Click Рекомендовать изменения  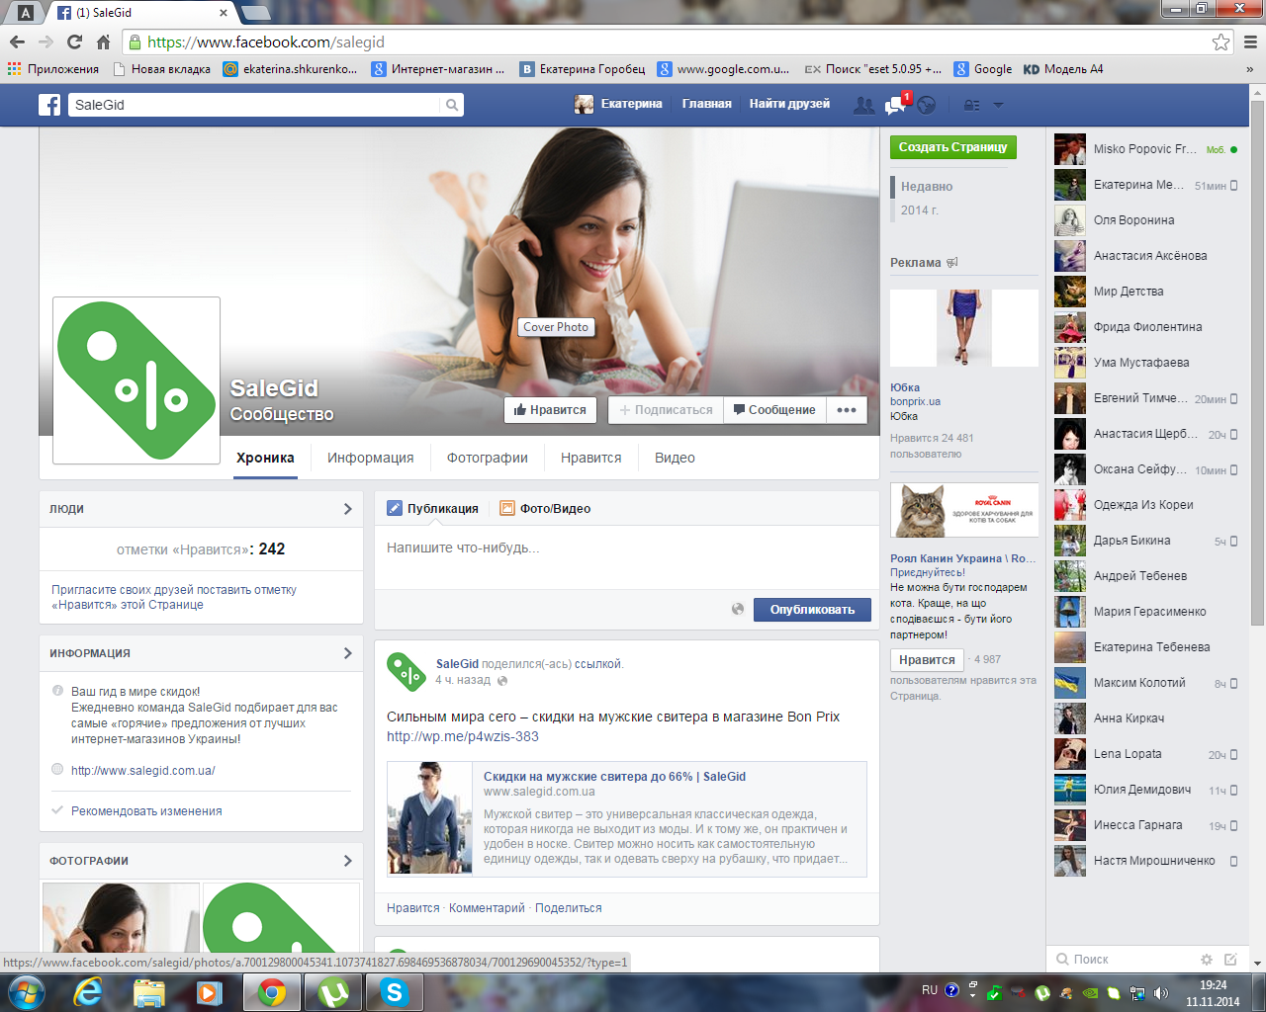[x=146, y=811]
